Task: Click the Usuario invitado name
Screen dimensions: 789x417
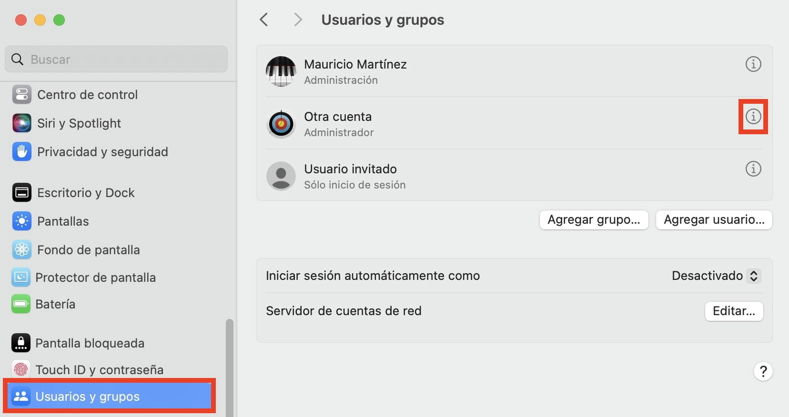Action: pyautogui.click(x=351, y=169)
